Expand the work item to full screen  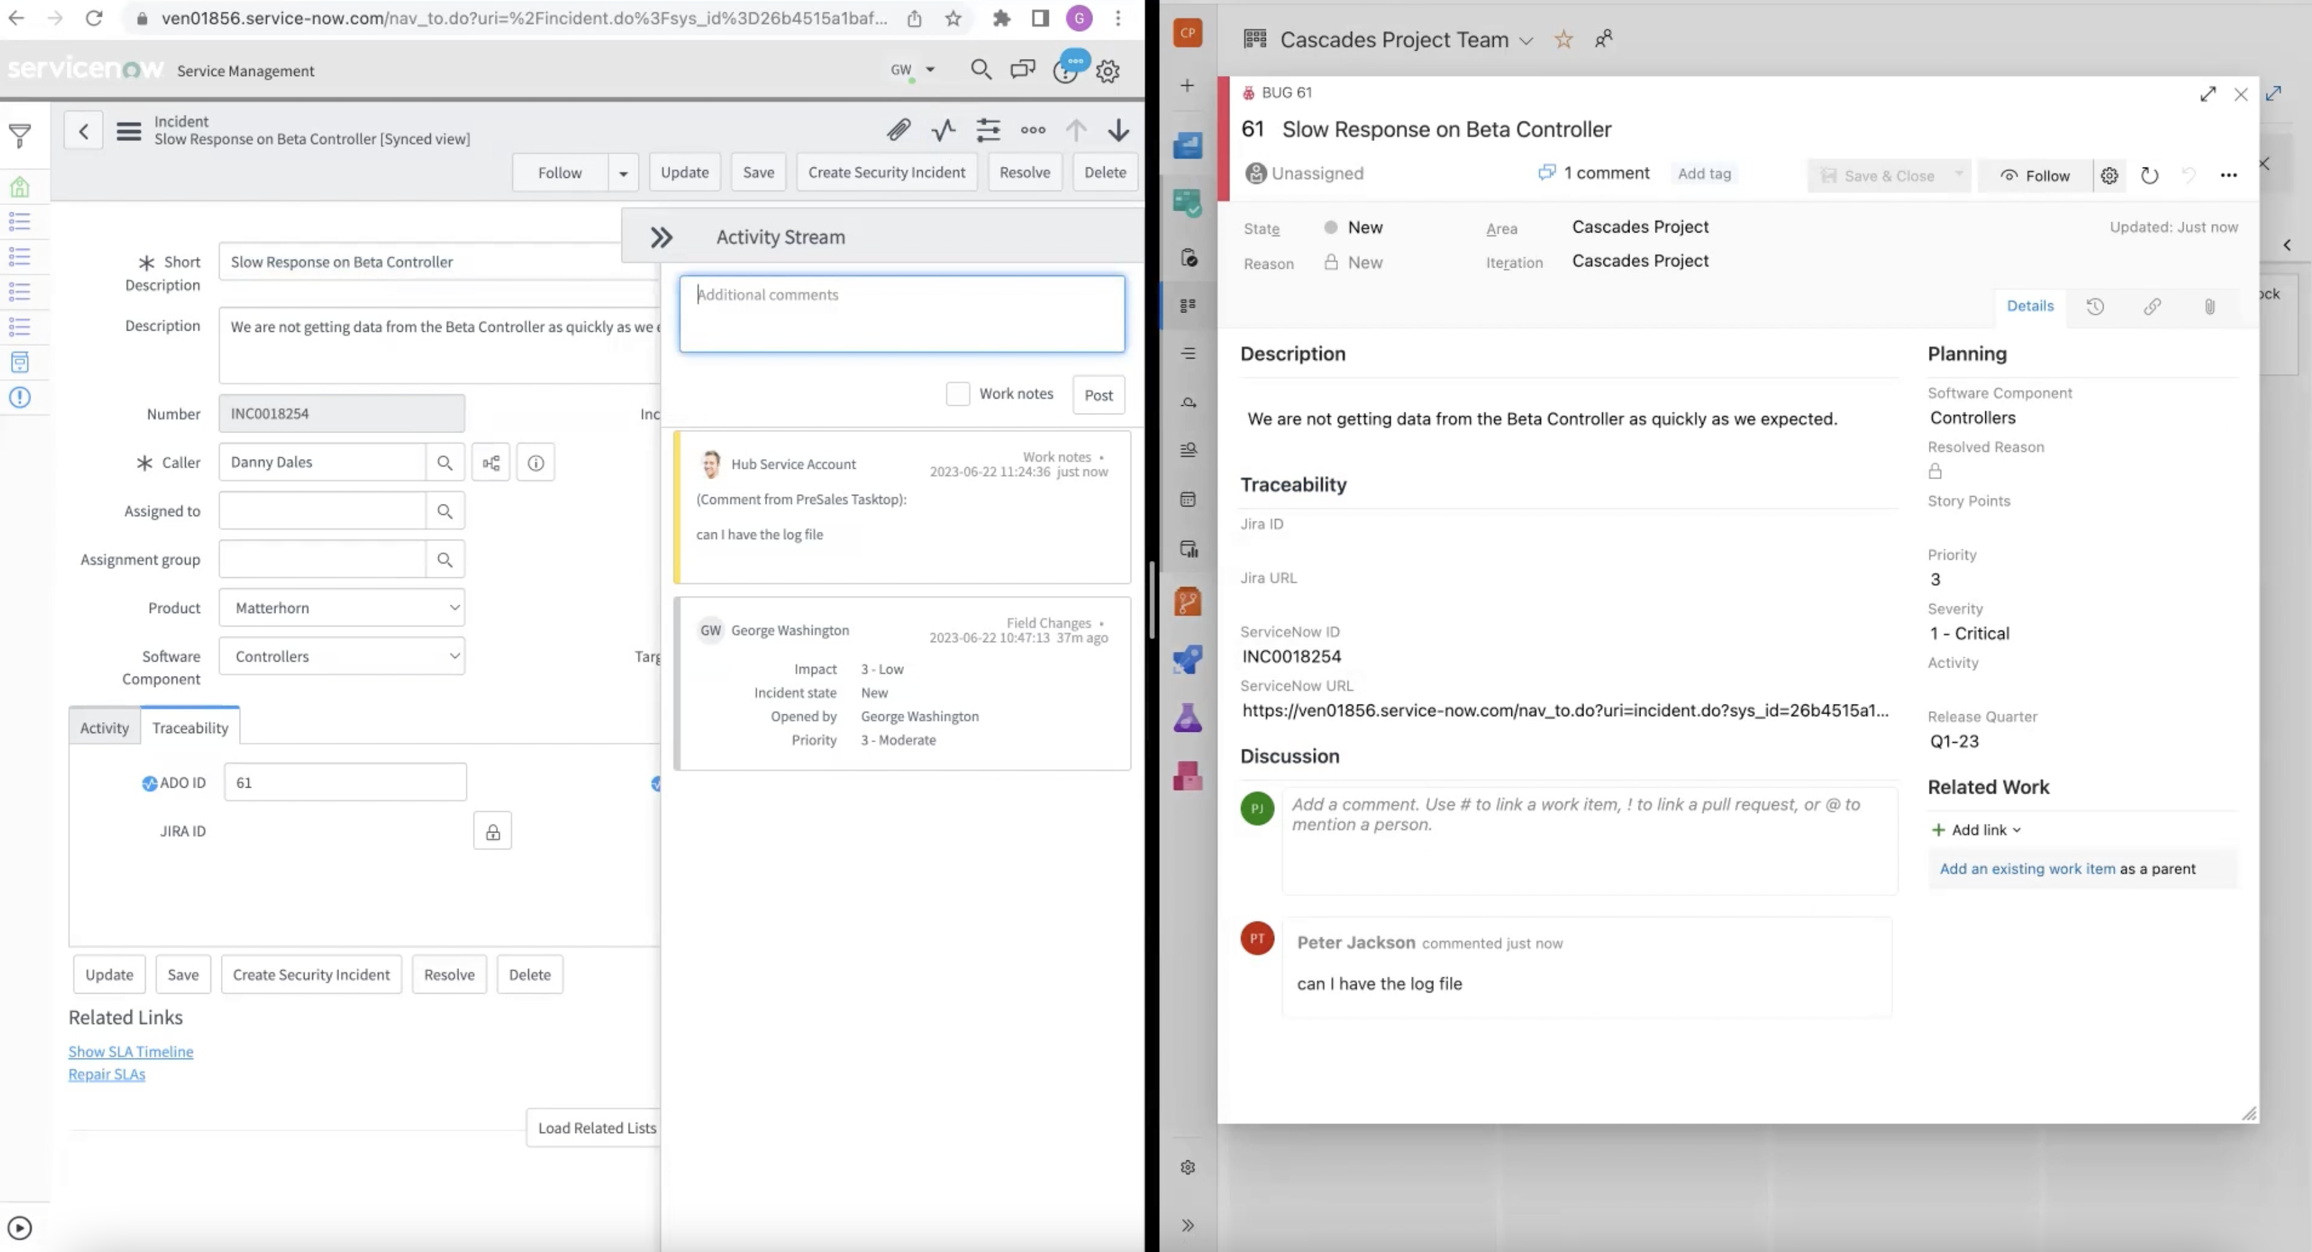[x=2208, y=94]
